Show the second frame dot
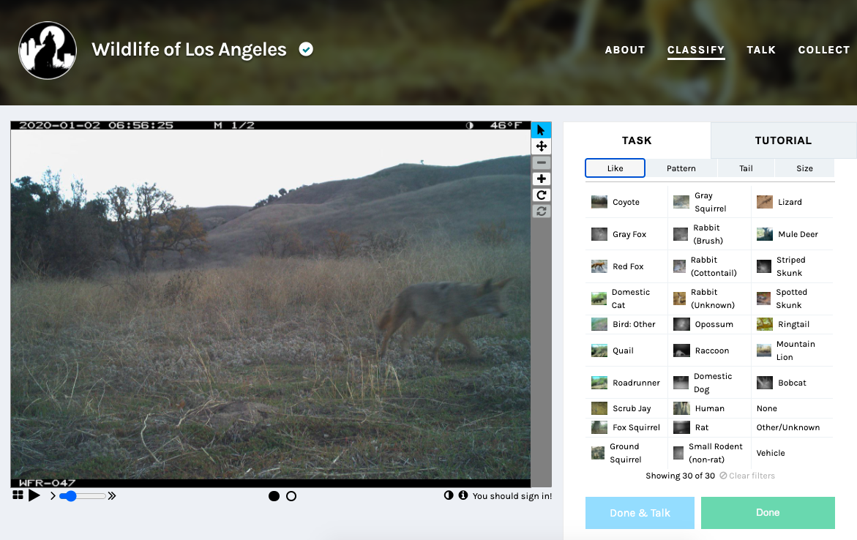Viewport: 857px width, 540px height. (x=291, y=495)
